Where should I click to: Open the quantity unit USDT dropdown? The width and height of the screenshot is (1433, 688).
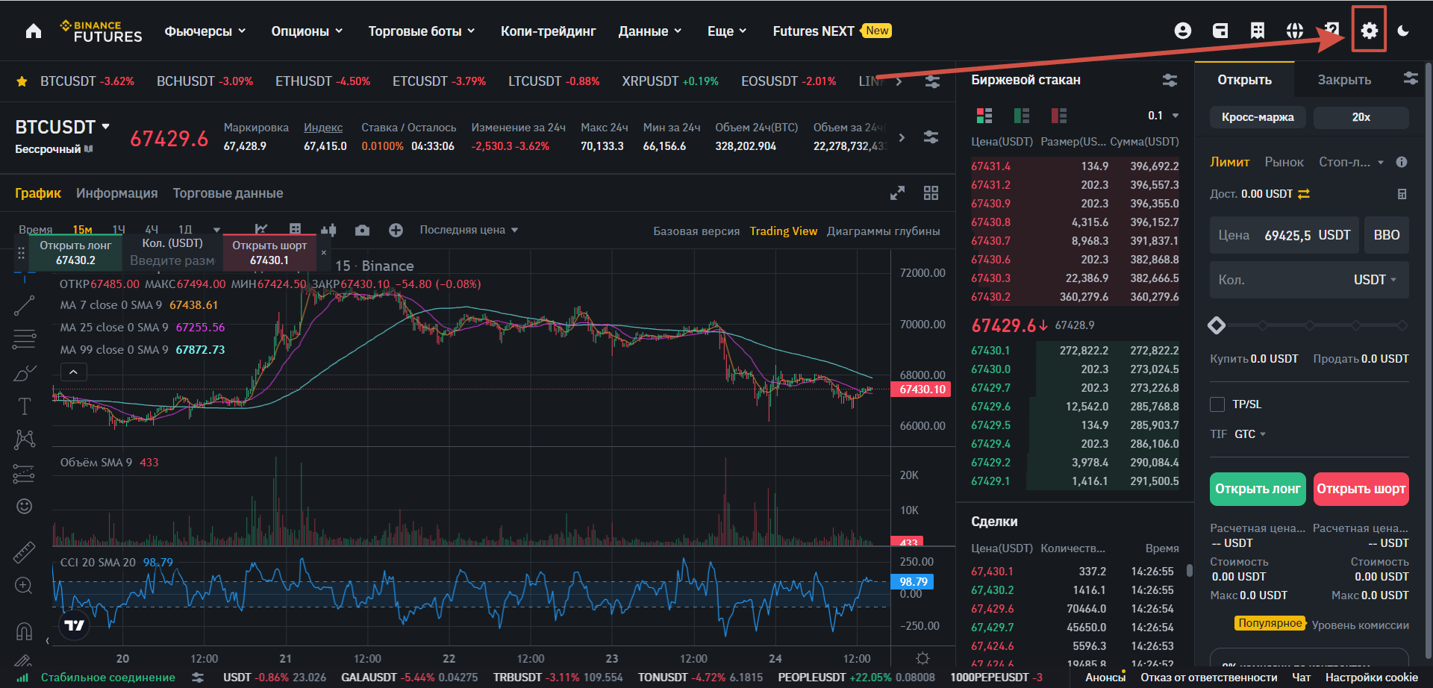tap(1375, 280)
